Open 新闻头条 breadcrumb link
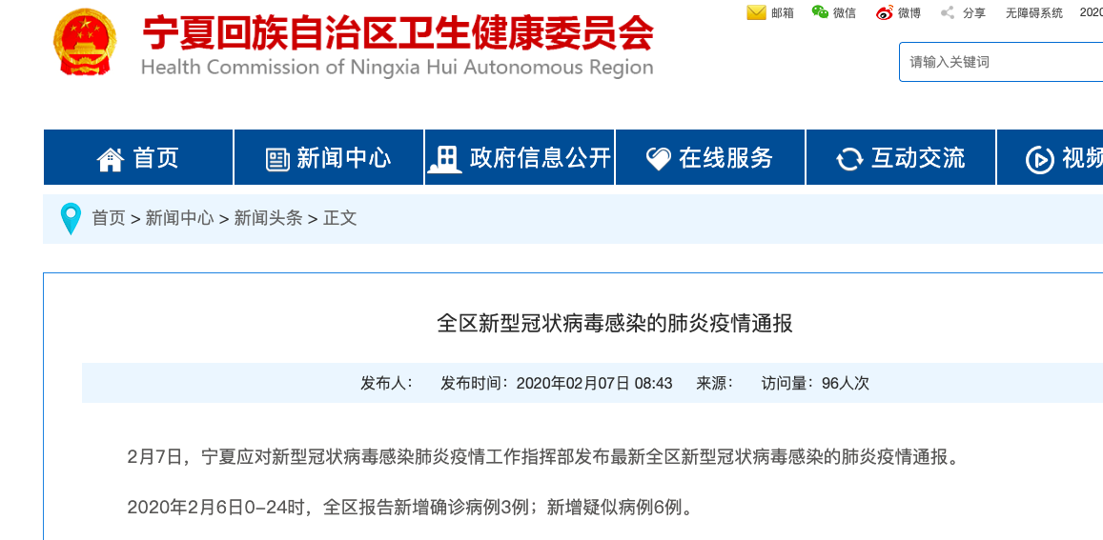Viewport: 1103px width, 540px height. point(268,218)
